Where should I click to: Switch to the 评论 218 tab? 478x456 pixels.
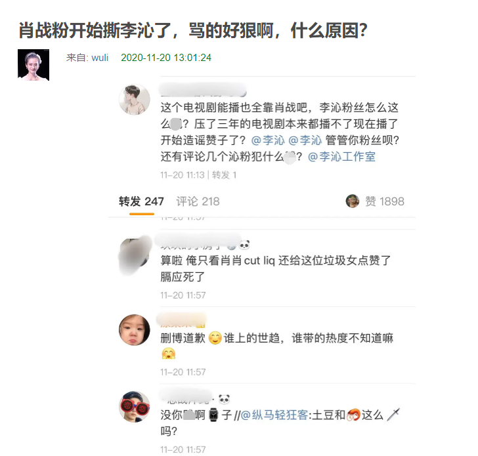(x=198, y=201)
